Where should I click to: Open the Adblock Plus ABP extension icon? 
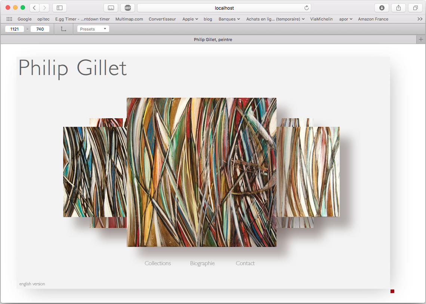(128, 8)
